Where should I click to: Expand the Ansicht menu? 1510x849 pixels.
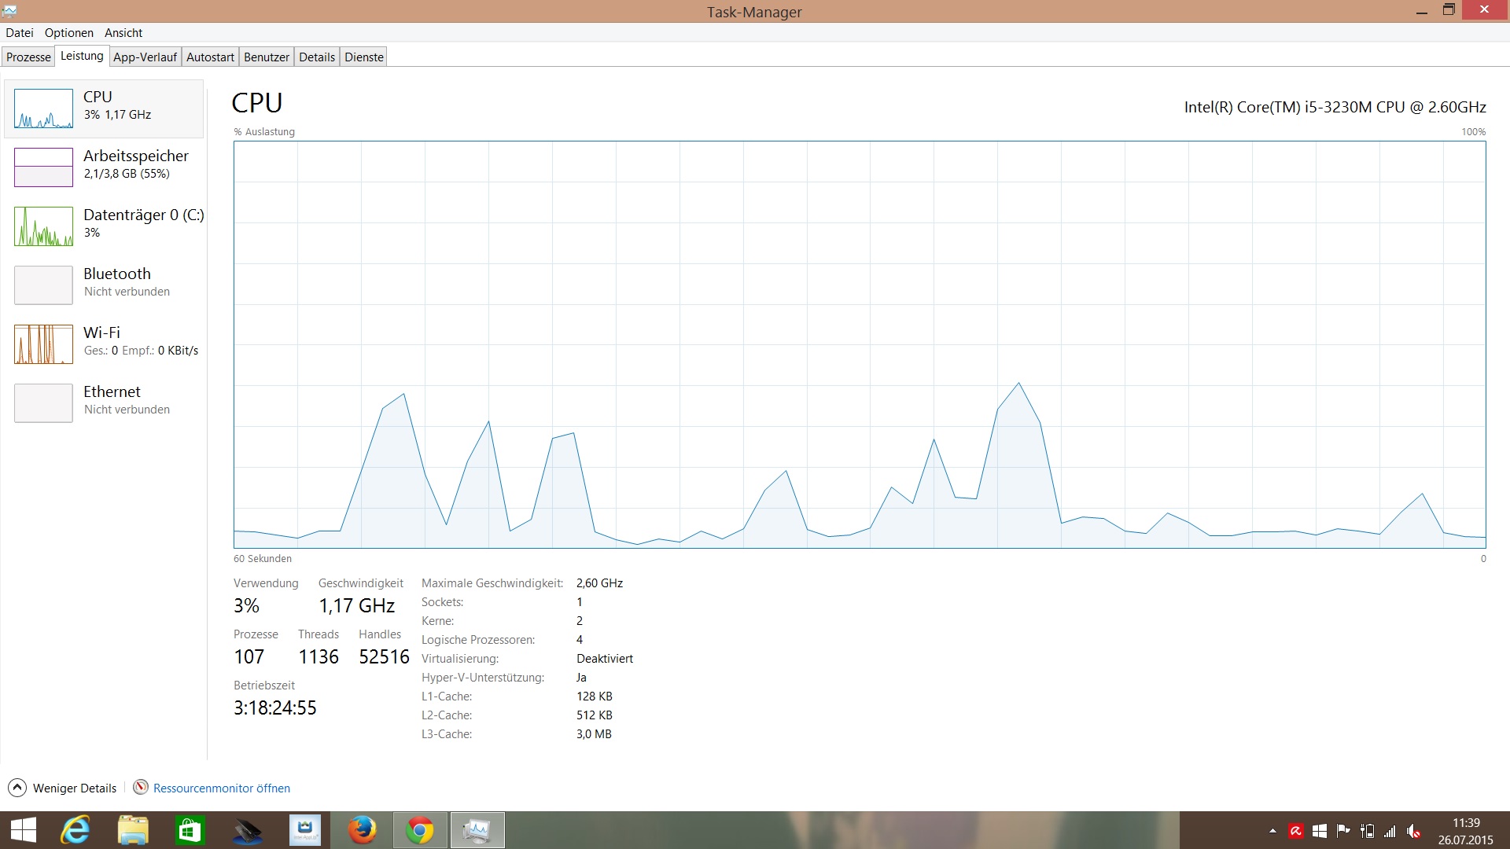pyautogui.click(x=123, y=33)
